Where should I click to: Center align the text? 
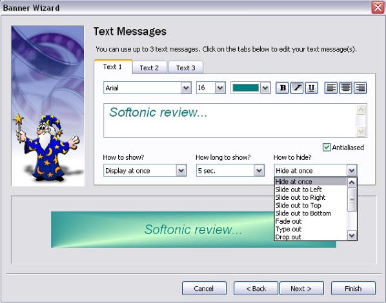(345, 88)
